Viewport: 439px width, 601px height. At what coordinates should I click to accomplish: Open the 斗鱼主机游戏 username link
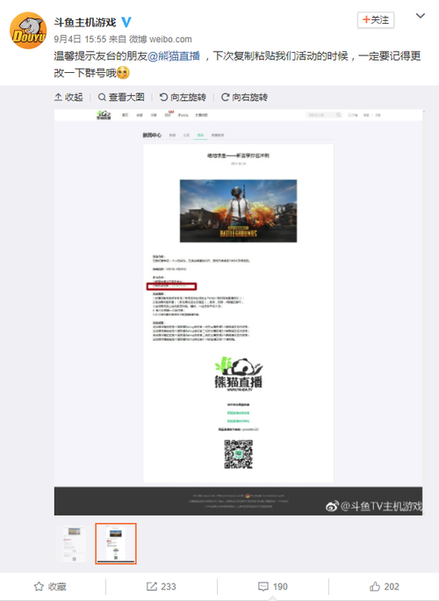84,22
